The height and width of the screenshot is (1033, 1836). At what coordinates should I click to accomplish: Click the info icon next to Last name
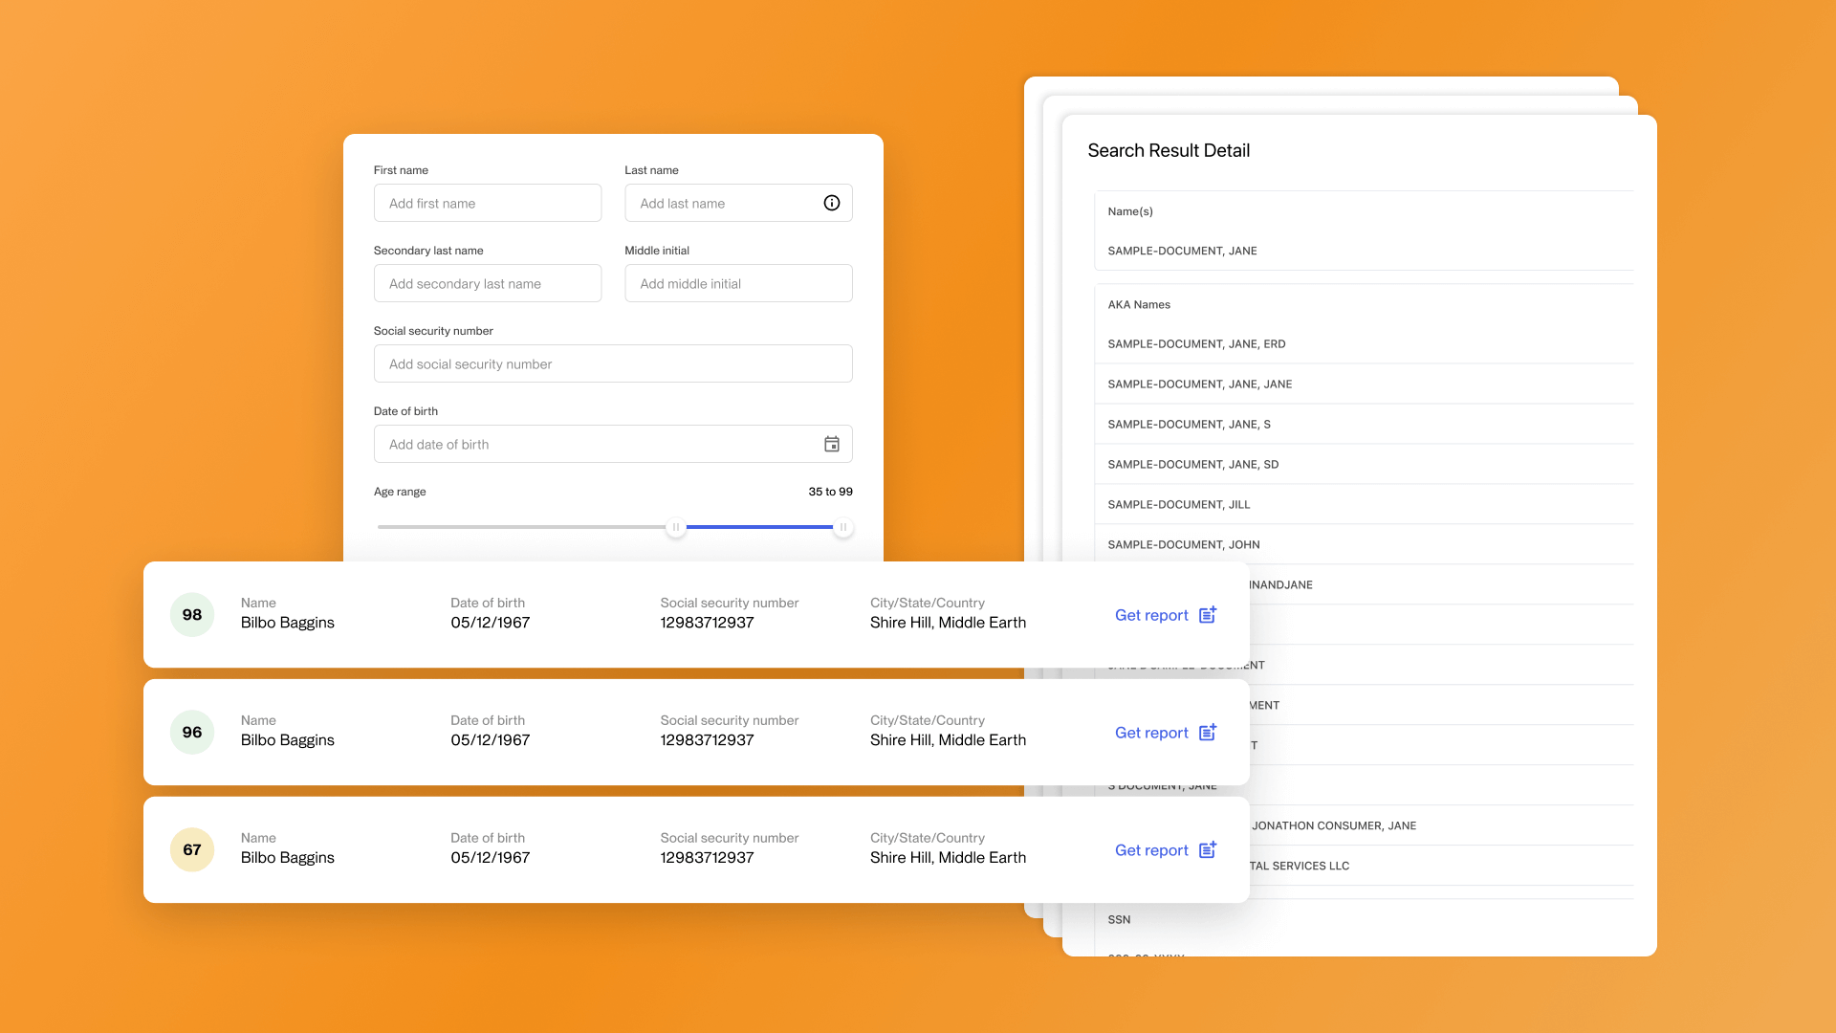tap(831, 203)
